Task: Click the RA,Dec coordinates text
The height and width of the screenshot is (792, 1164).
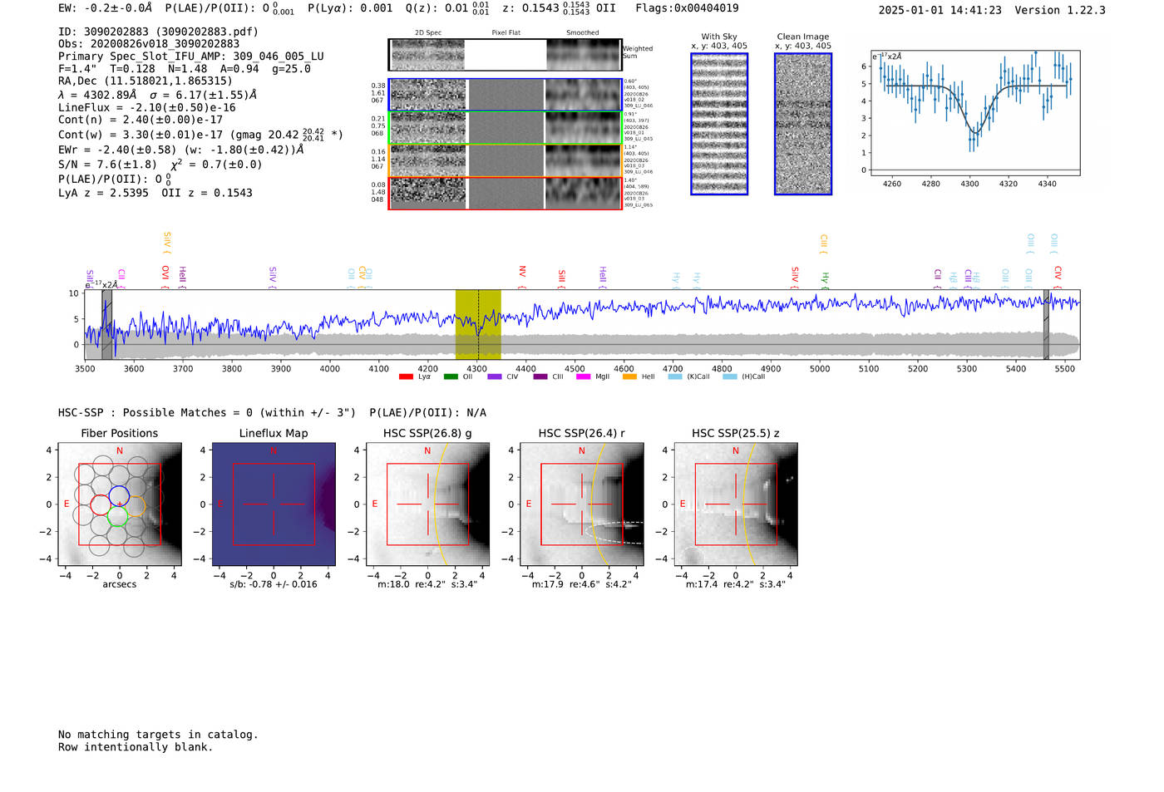Action: 145,81
